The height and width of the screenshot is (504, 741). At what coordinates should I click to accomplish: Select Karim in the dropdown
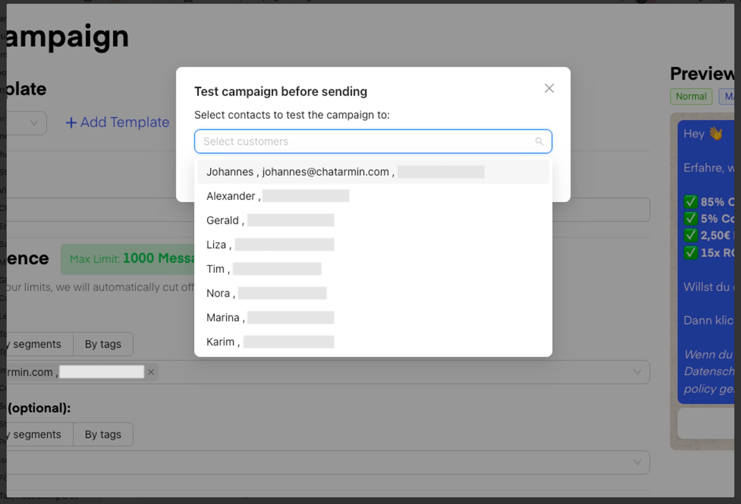point(221,342)
